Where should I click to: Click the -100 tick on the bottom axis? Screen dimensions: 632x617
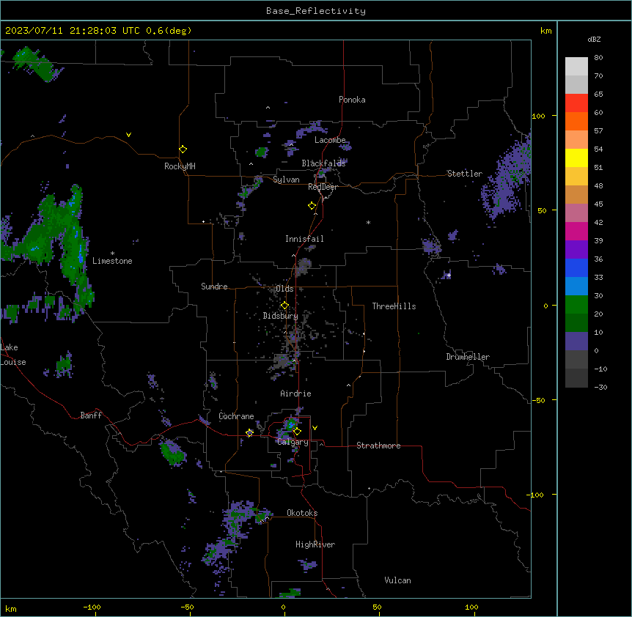[x=92, y=607]
